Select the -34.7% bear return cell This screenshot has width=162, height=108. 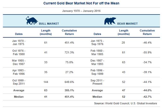point(147,62)
